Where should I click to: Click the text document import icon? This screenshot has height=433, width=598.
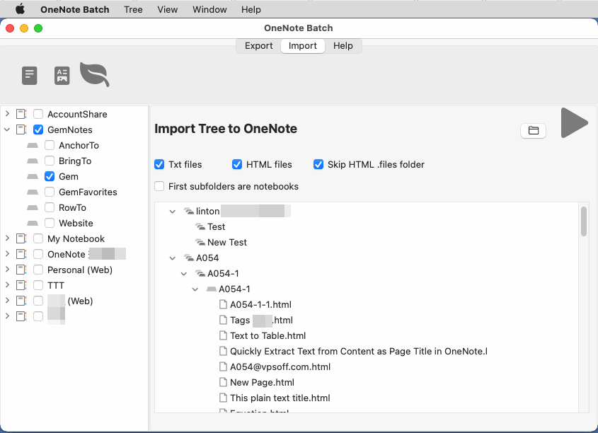click(x=29, y=76)
